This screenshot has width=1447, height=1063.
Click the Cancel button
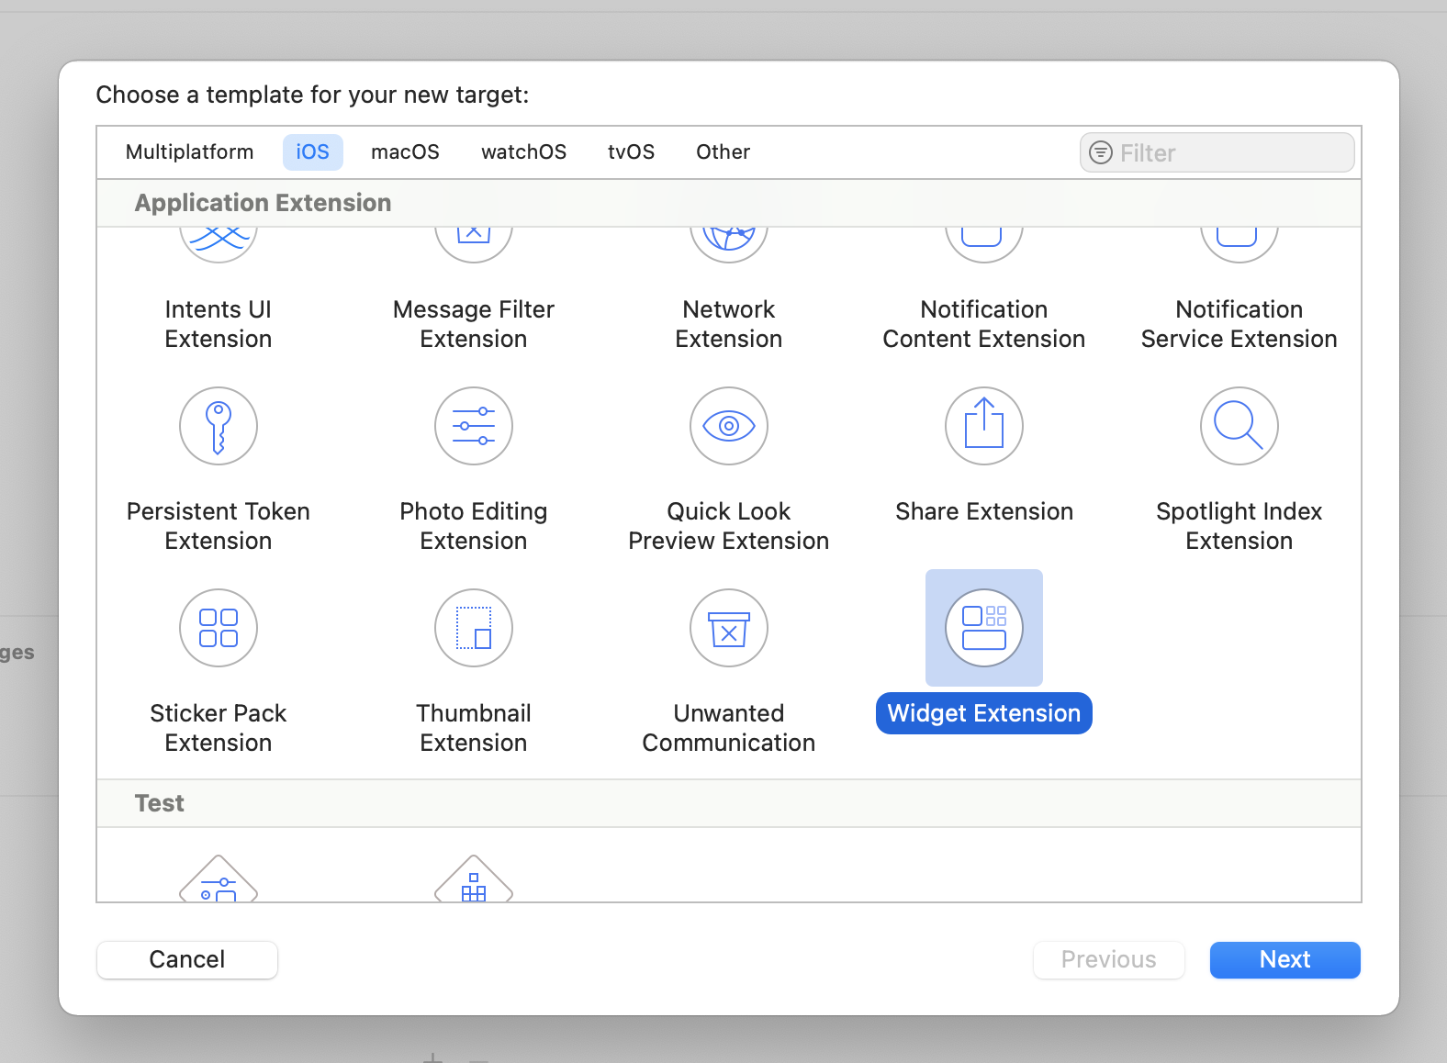click(187, 960)
